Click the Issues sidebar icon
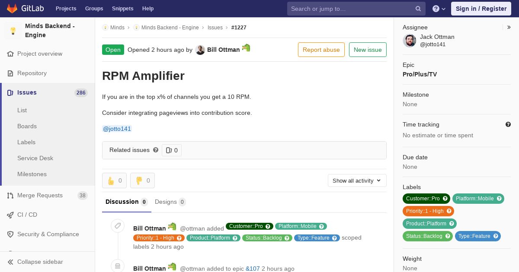Screen dimensions: 519x272 [10, 93]
